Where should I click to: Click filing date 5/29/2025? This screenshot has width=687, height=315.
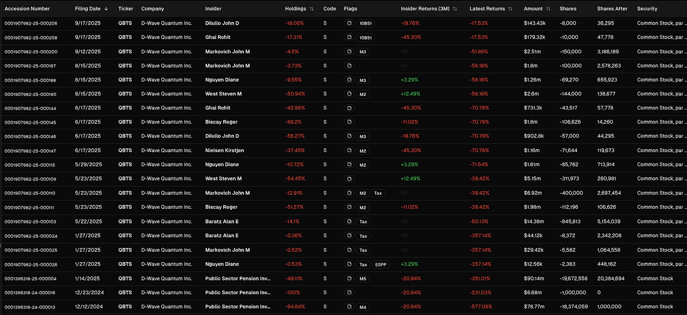(x=88, y=164)
